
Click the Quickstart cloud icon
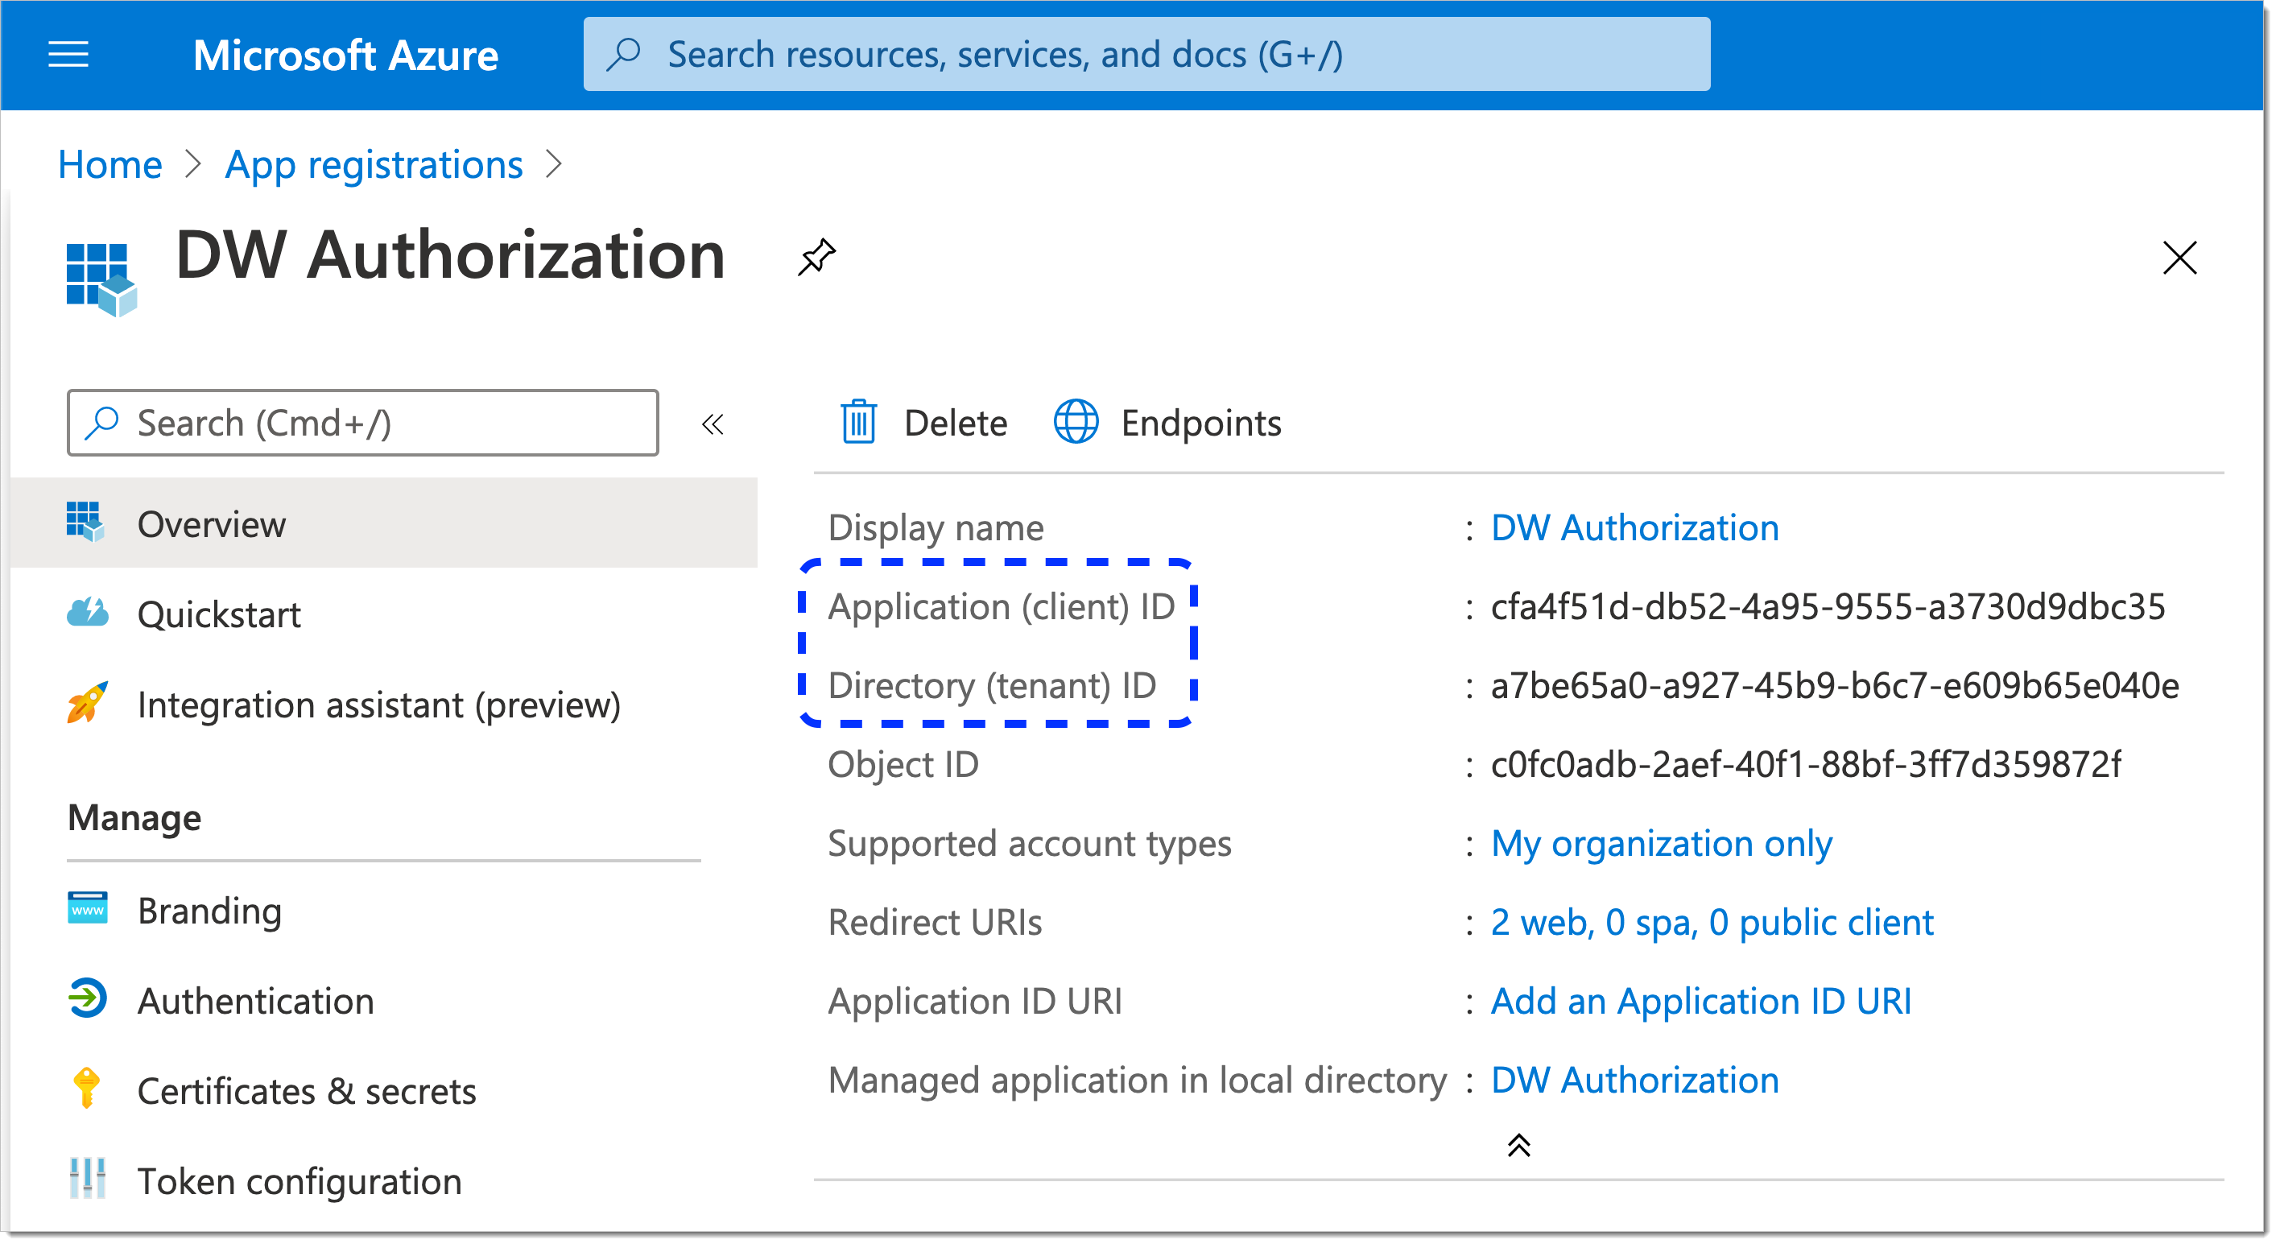click(86, 608)
